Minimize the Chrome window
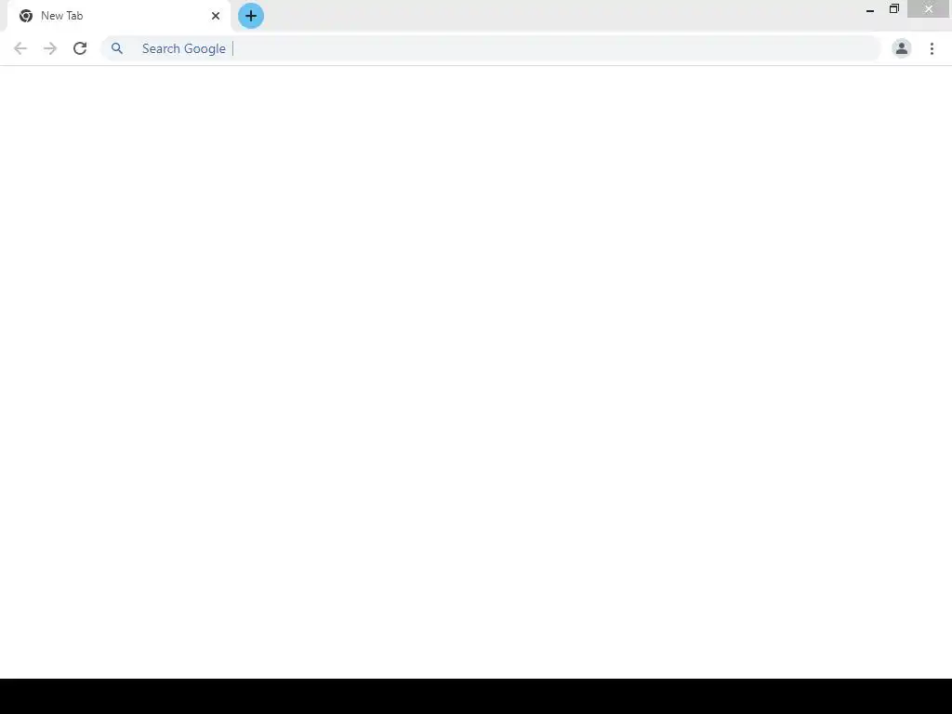This screenshot has height=714, width=952. pyautogui.click(x=870, y=9)
